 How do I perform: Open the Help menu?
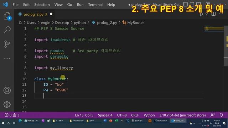click(x=111, y=5)
